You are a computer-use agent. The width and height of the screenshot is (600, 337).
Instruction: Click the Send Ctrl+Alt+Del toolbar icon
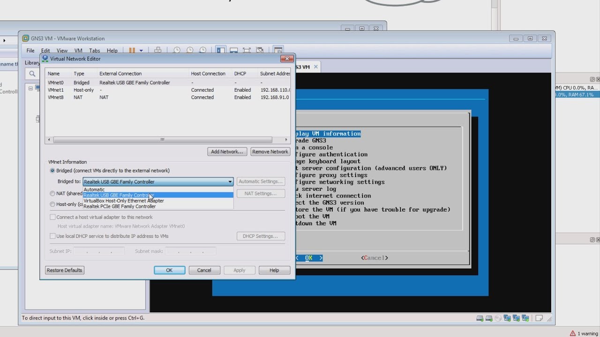tap(158, 51)
